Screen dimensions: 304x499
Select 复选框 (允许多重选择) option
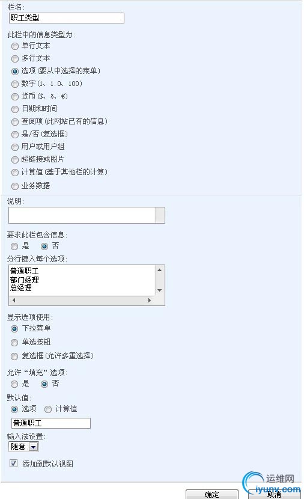[x=14, y=356]
